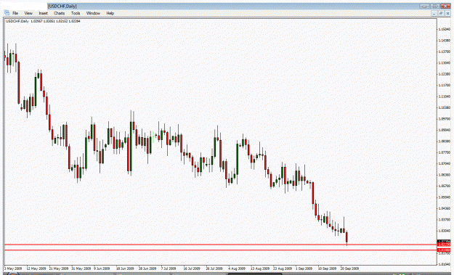
Task: Click the 1.01040 price axis label
Action: click(444, 264)
